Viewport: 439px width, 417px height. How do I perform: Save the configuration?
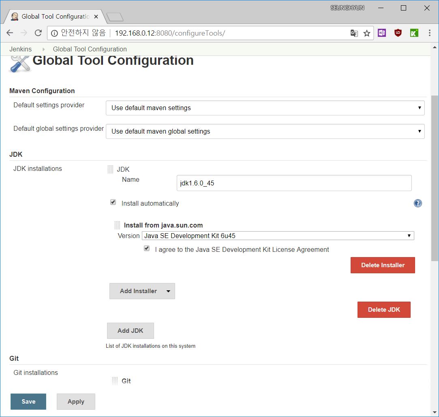point(28,402)
